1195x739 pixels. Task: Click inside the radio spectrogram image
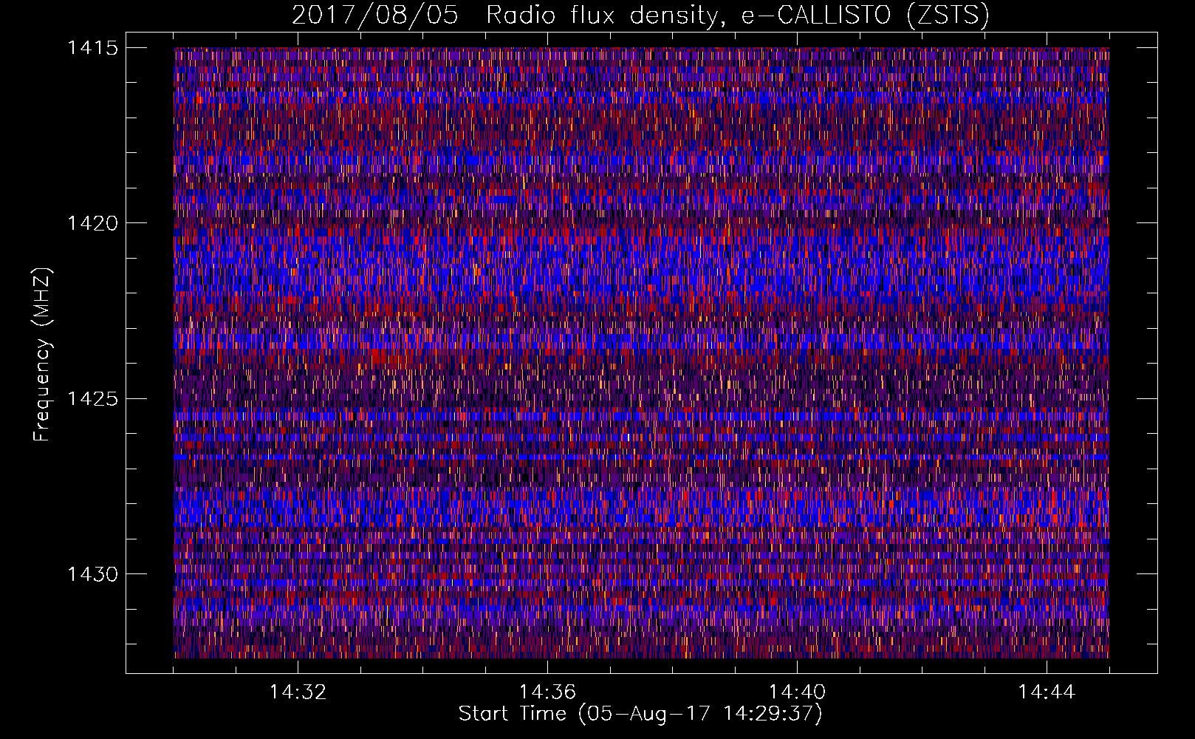pos(641,353)
